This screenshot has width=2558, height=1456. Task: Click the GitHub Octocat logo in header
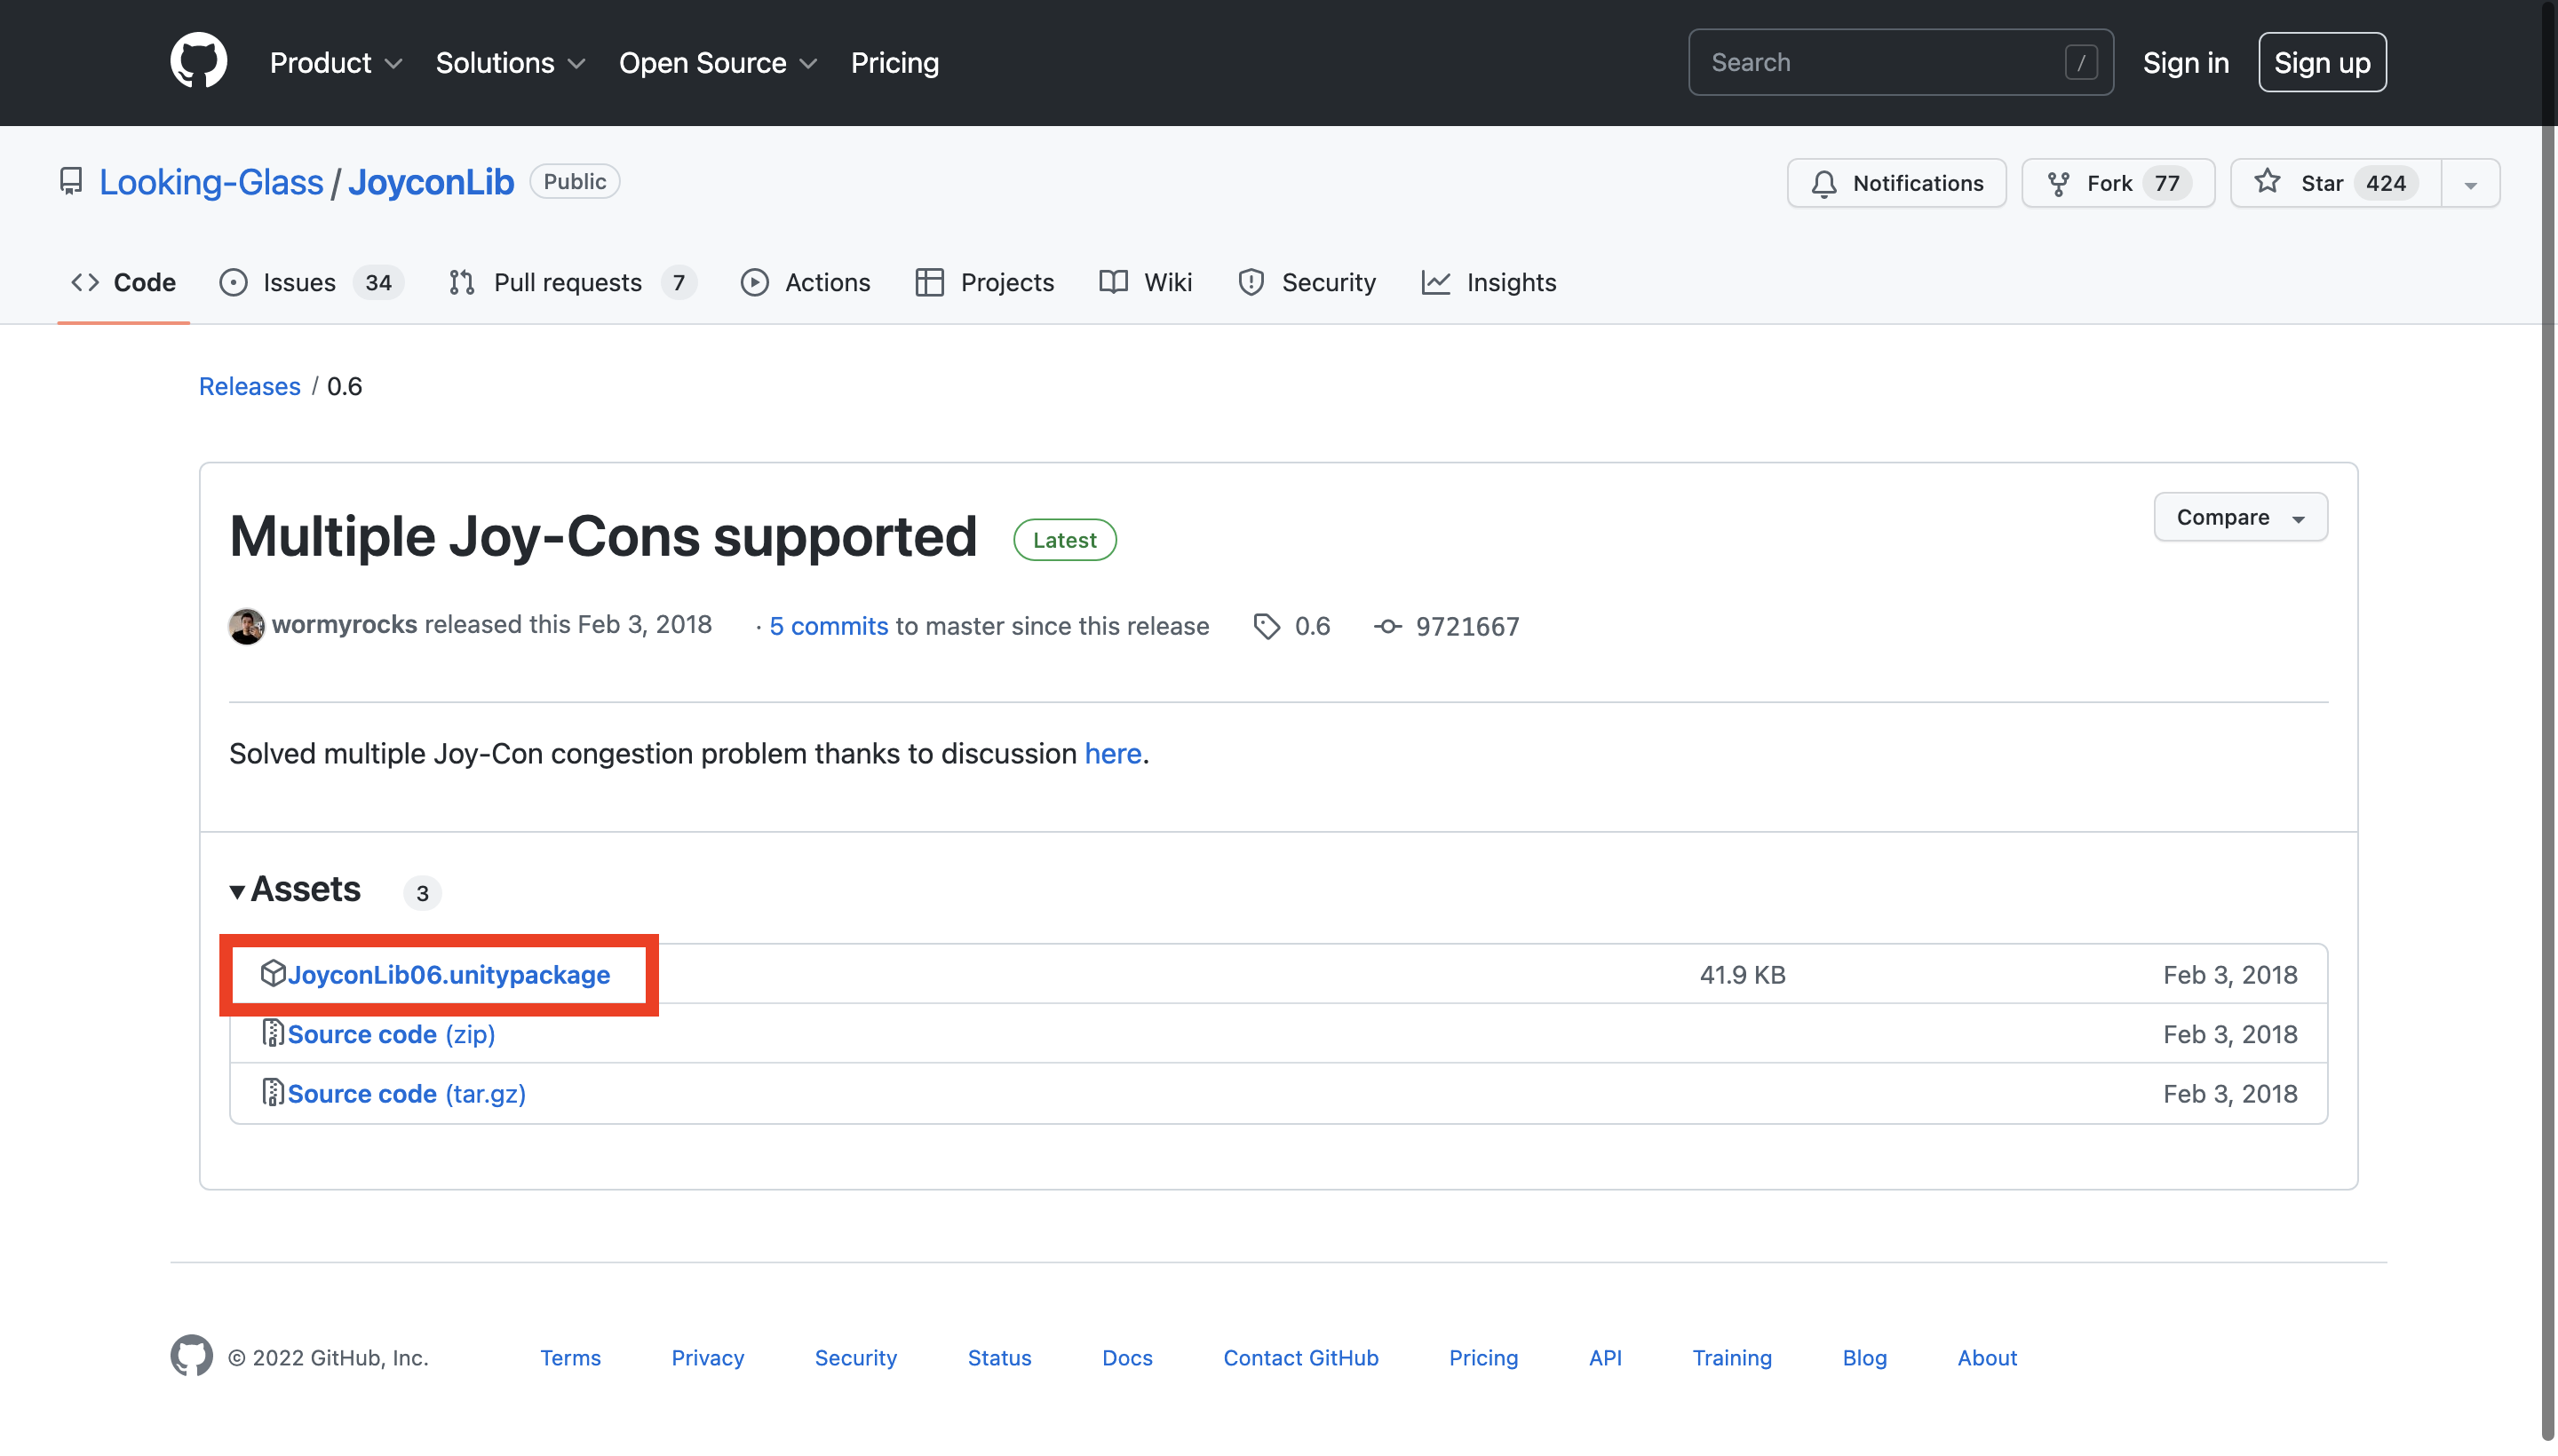click(198, 61)
